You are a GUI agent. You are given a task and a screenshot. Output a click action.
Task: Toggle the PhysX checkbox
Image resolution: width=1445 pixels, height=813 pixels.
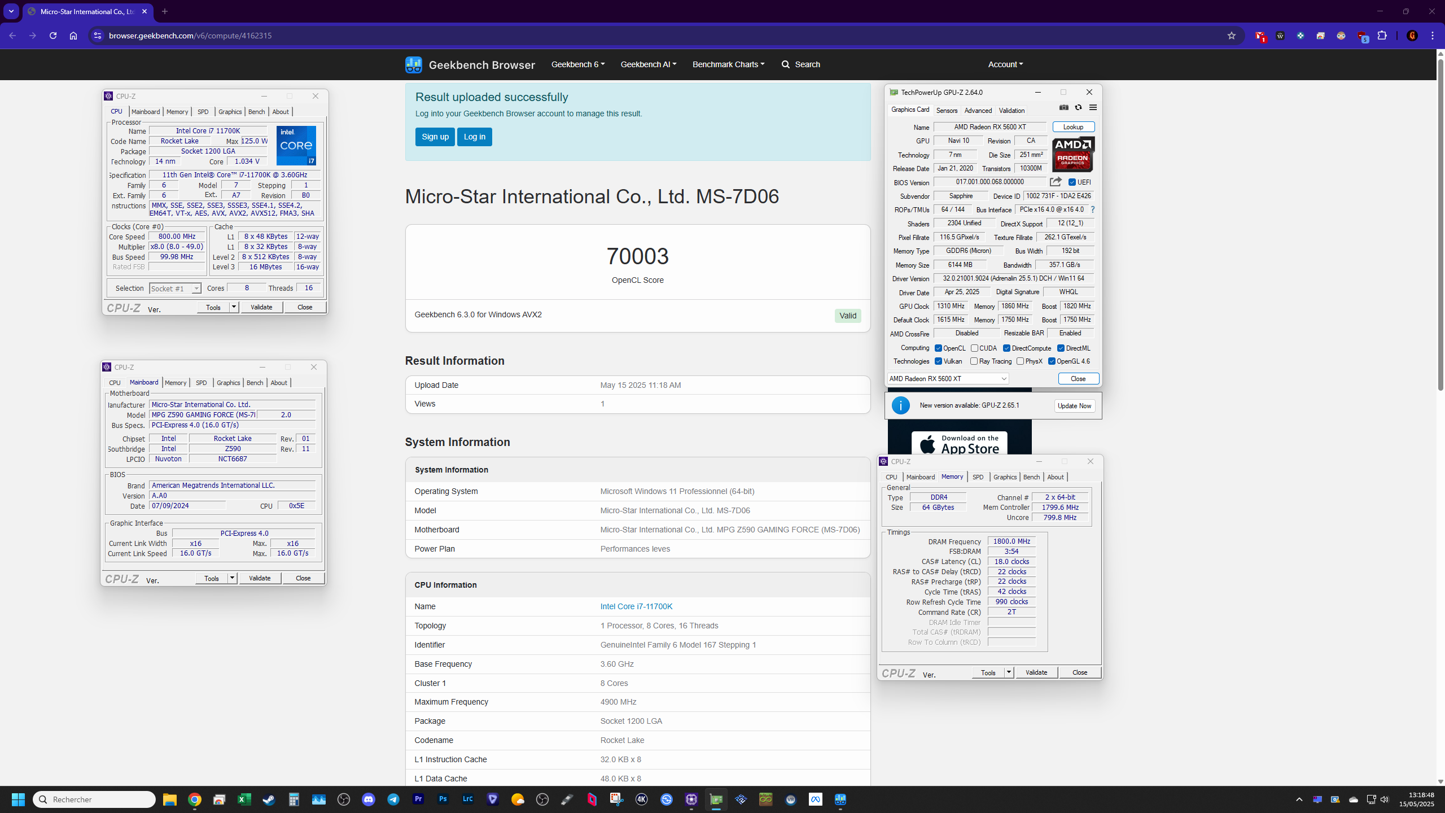tap(1020, 361)
